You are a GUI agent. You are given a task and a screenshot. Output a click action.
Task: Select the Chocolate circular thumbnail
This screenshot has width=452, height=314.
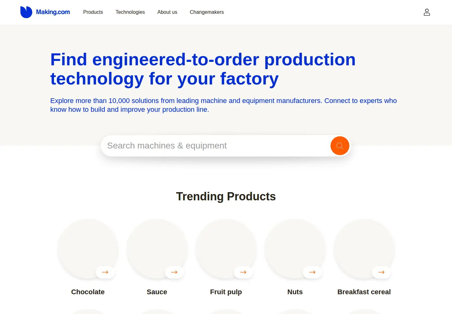pyautogui.click(x=88, y=249)
